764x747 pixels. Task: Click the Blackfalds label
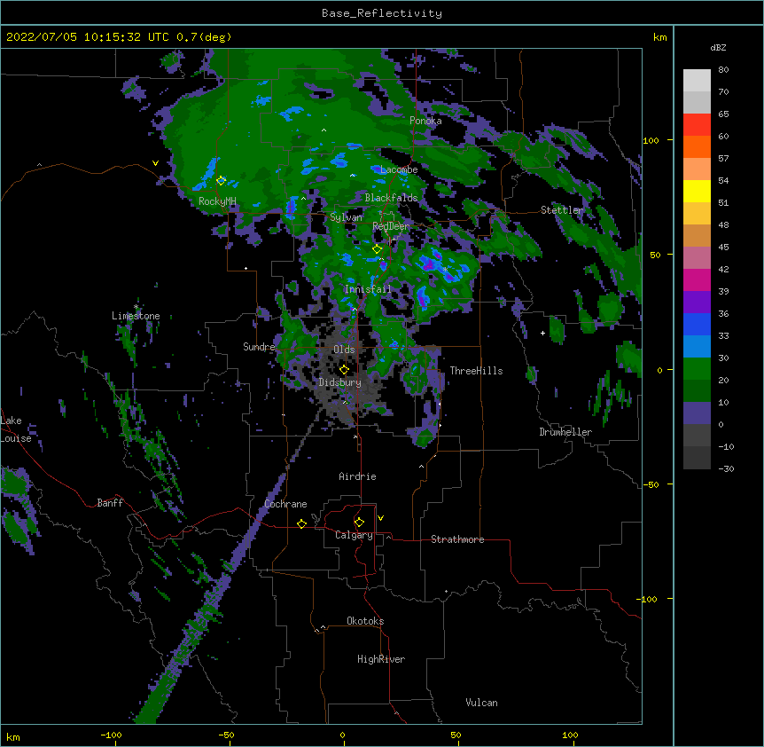(391, 198)
